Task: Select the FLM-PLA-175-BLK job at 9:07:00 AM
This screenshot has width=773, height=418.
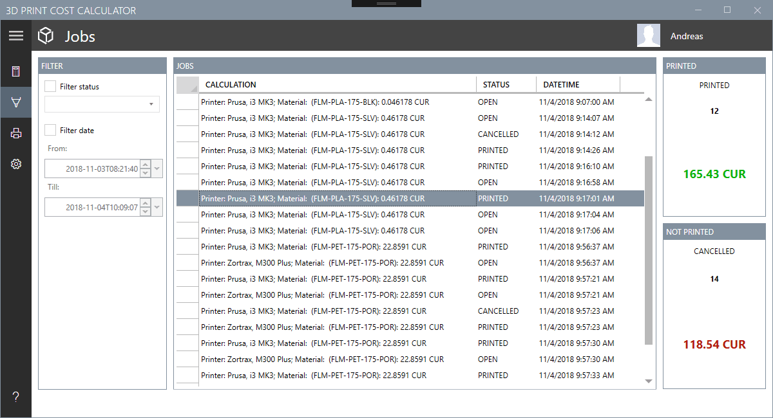Action: tap(410, 102)
